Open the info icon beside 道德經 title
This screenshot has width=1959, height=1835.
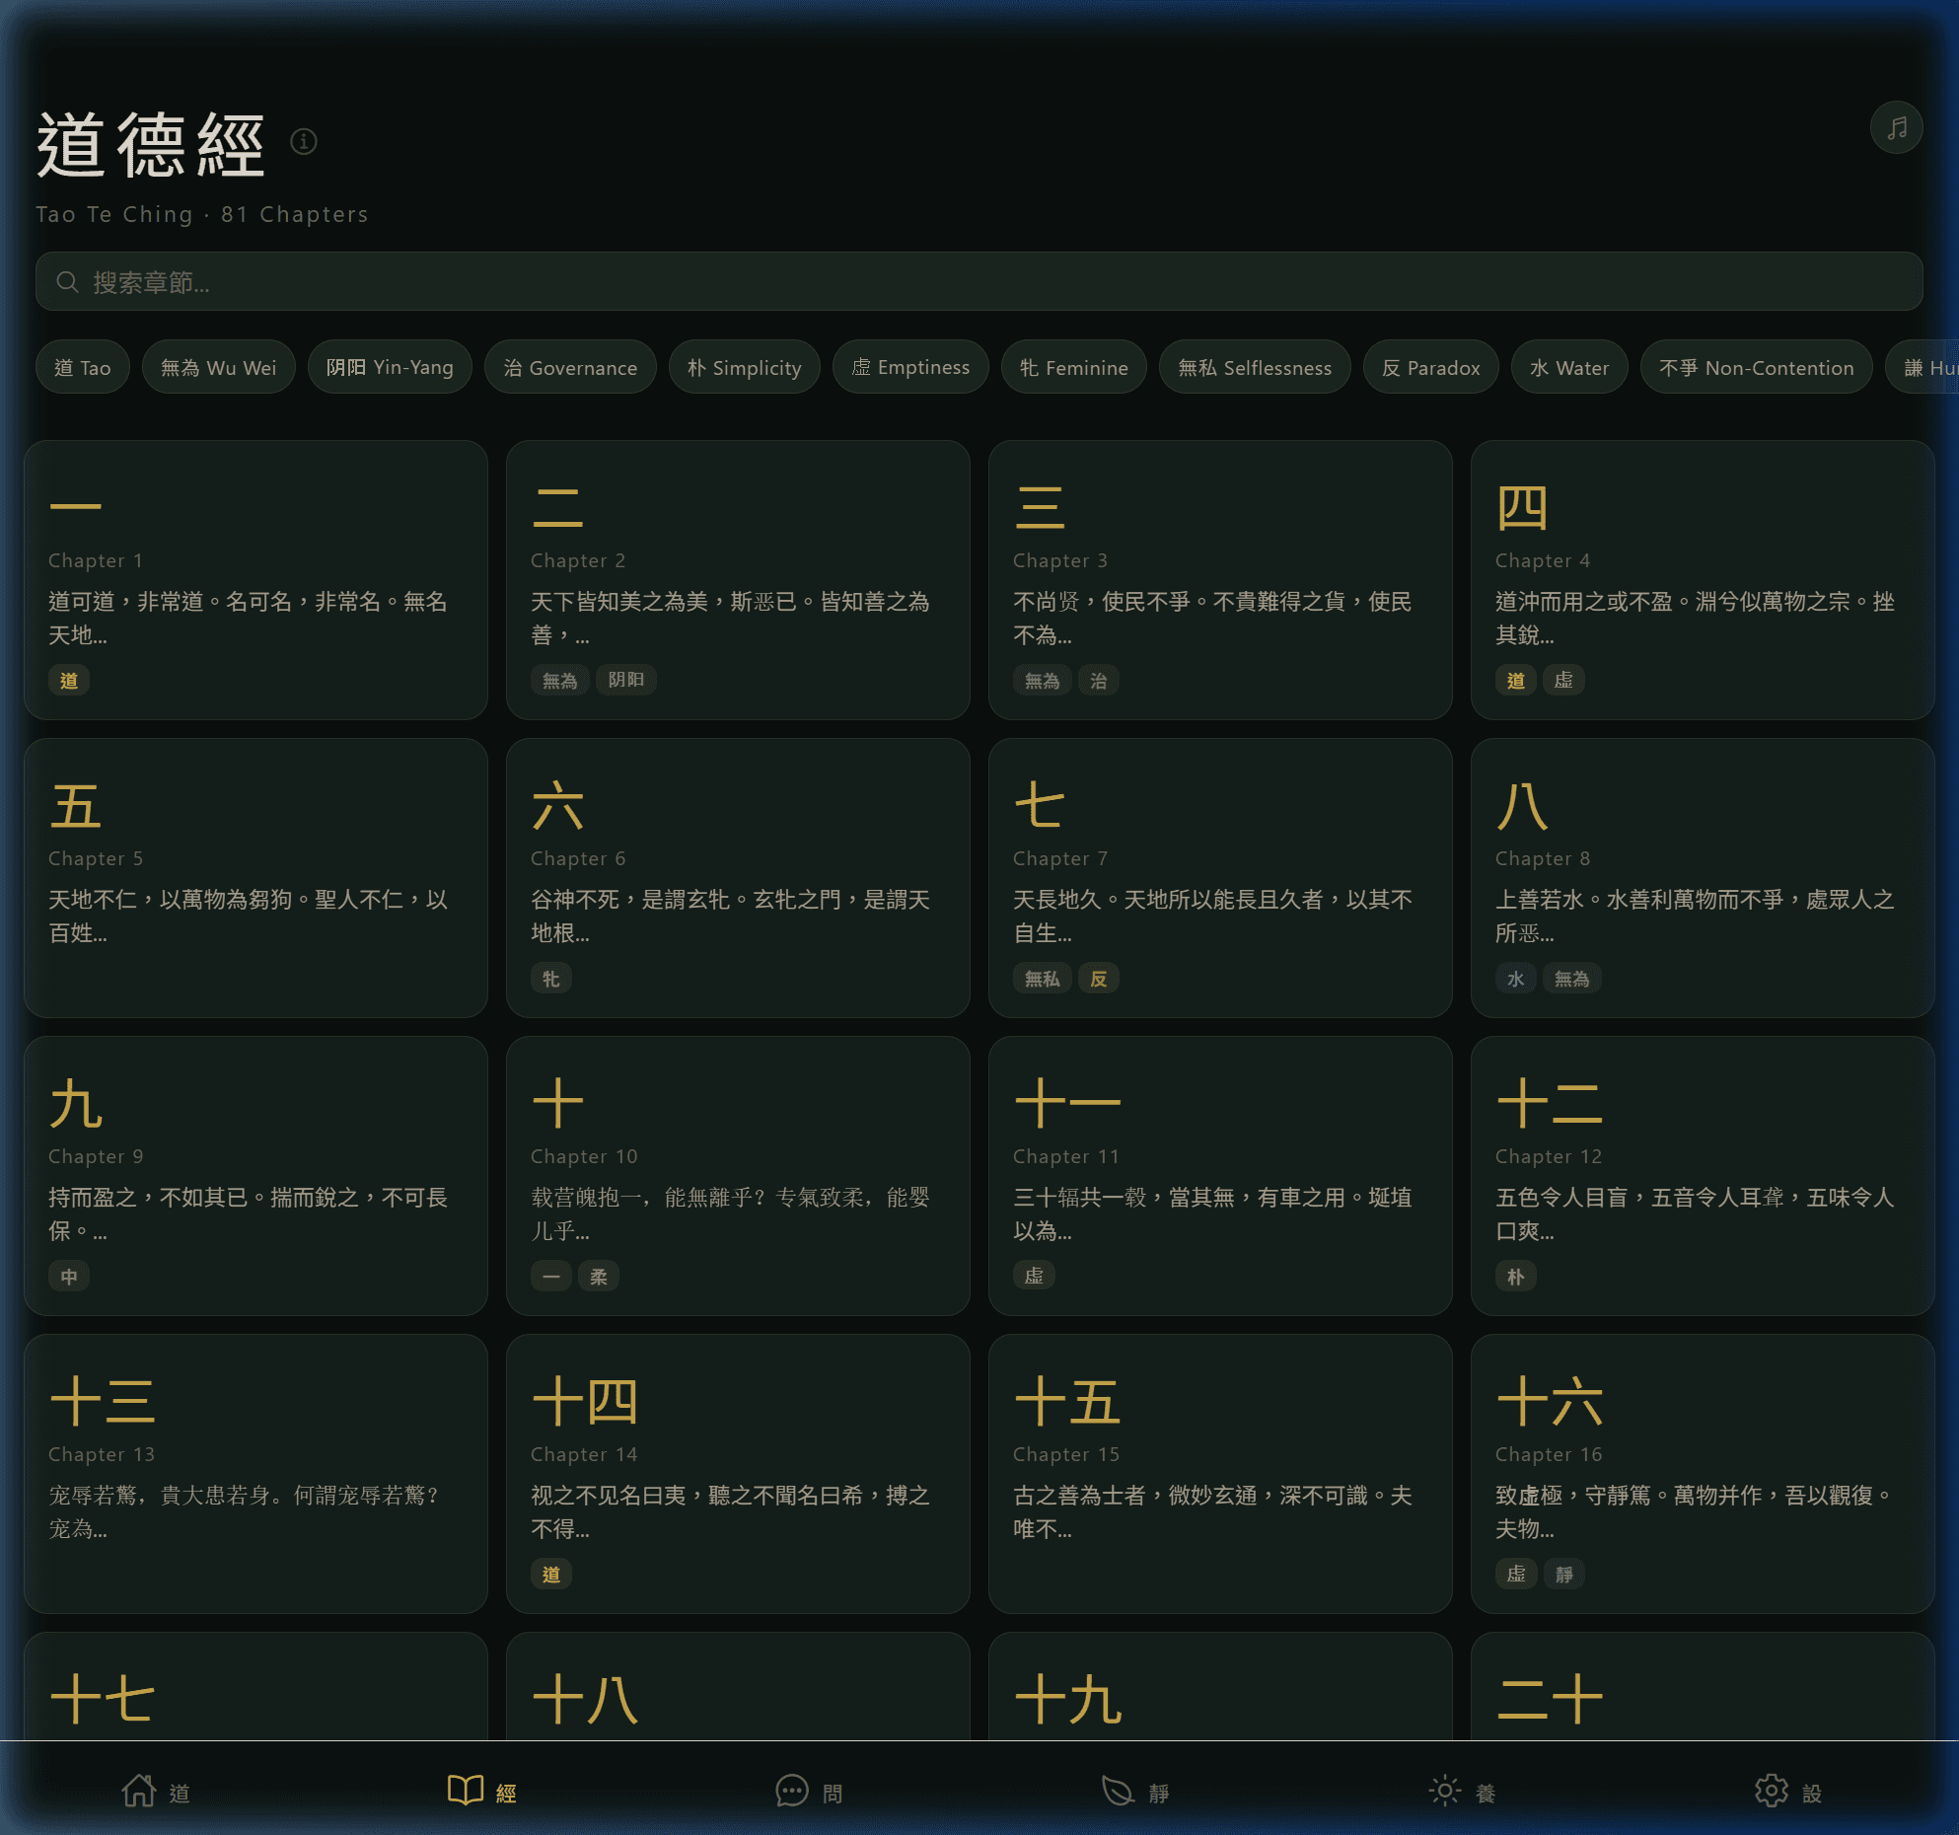(304, 142)
